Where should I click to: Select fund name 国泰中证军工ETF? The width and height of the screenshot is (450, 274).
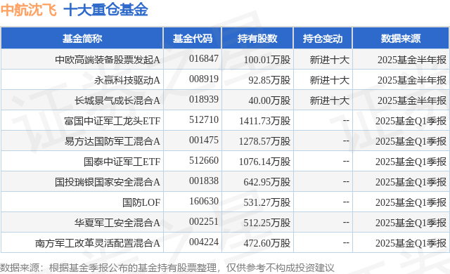(x=122, y=162)
